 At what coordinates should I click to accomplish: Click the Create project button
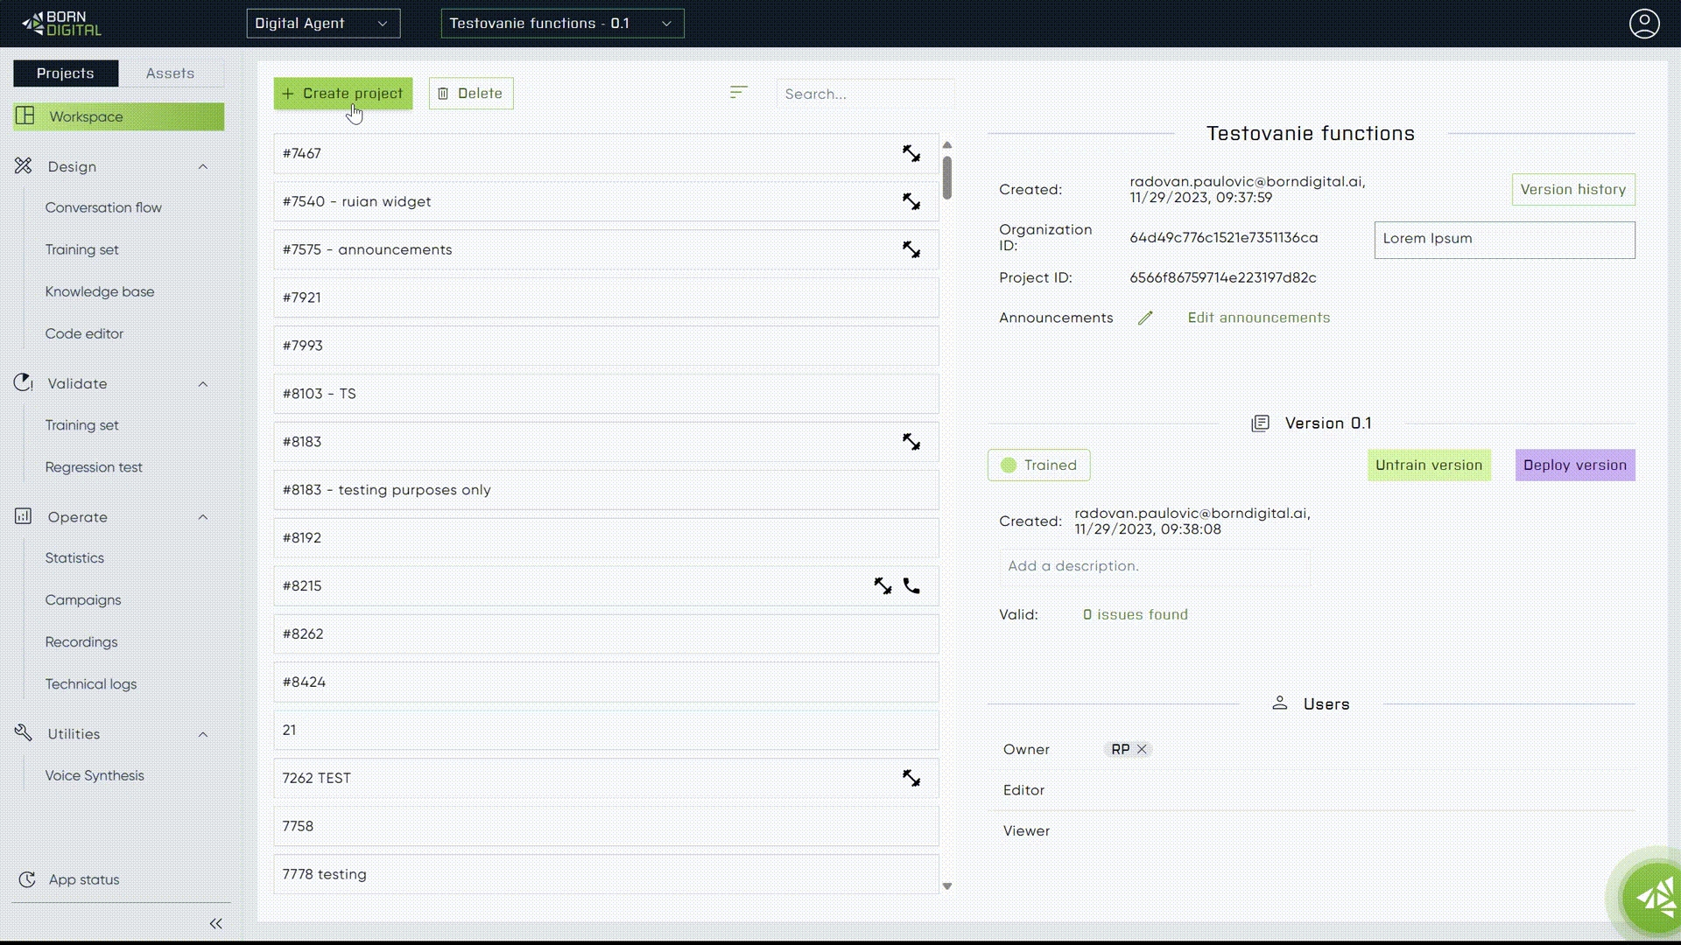pyautogui.click(x=342, y=94)
